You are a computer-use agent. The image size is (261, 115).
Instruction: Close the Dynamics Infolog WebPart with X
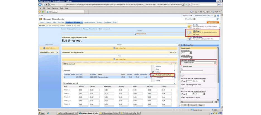pyautogui.click(x=176, y=52)
